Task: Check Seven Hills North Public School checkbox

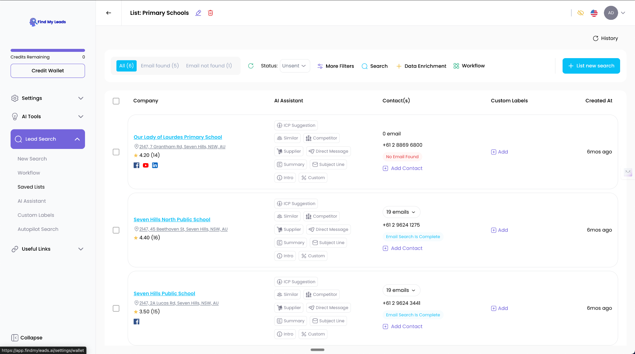Action: tap(116, 230)
